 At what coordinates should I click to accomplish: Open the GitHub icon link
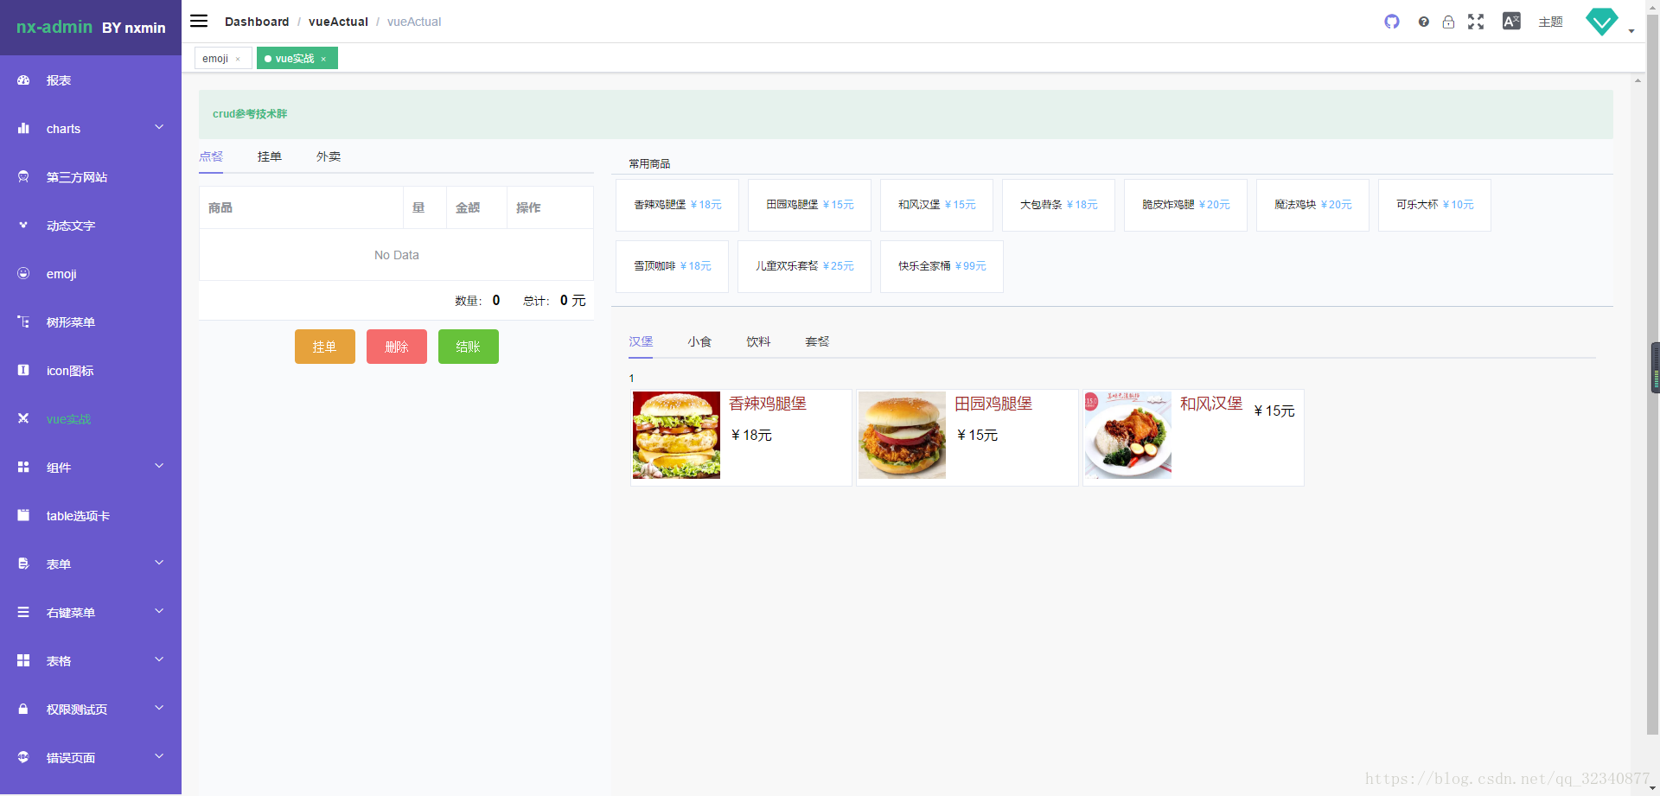point(1392,22)
